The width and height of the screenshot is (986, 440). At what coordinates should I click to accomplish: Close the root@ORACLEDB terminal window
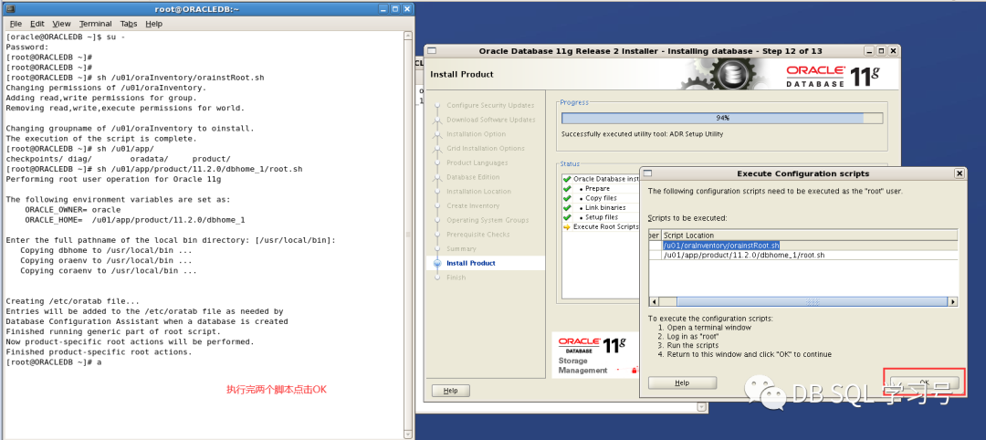(407, 9)
